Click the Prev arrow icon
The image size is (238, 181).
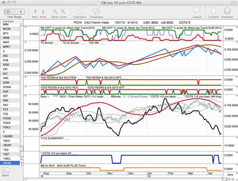click(35, 11)
